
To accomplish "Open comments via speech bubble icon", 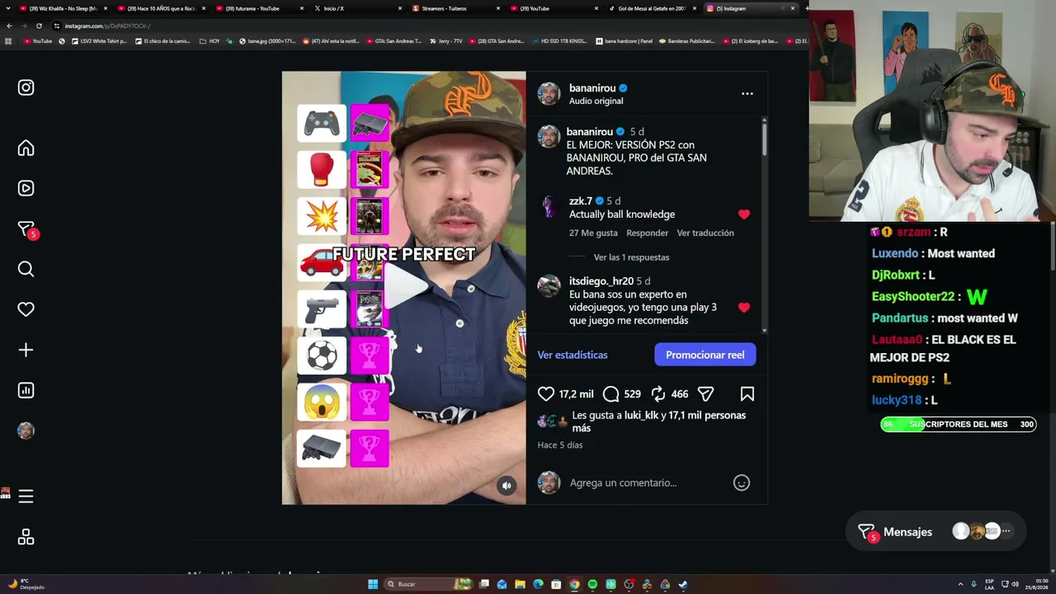I will tap(610, 394).
